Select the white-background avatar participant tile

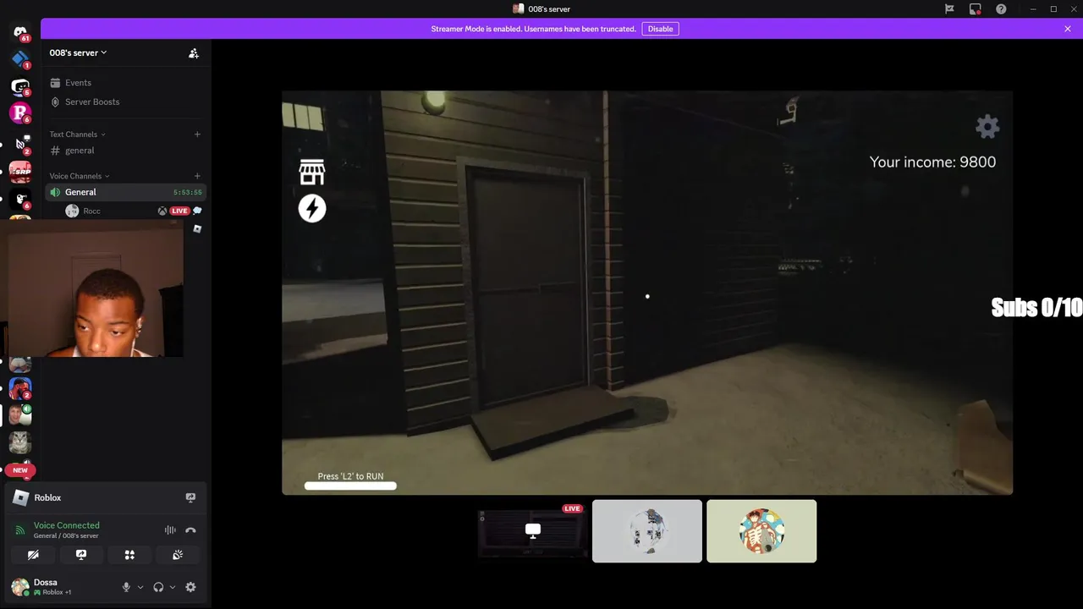[647, 531]
